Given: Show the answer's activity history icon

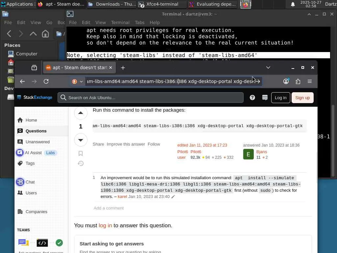Looking at the screenshot, I should pos(81,163).
